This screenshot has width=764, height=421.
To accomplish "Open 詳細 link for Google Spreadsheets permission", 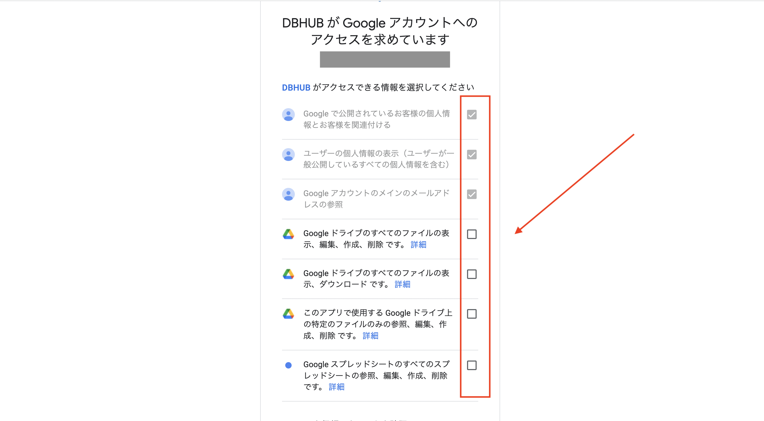I will 336,387.
